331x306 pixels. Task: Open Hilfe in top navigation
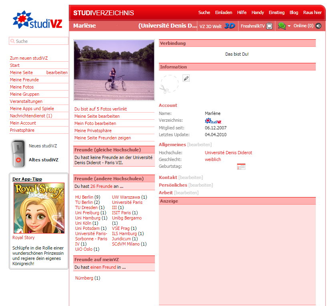[x=242, y=12]
